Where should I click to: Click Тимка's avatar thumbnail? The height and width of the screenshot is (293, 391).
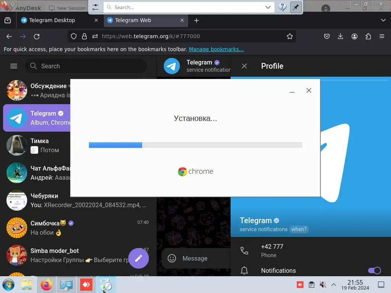pyautogui.click(x=17, y=145)
